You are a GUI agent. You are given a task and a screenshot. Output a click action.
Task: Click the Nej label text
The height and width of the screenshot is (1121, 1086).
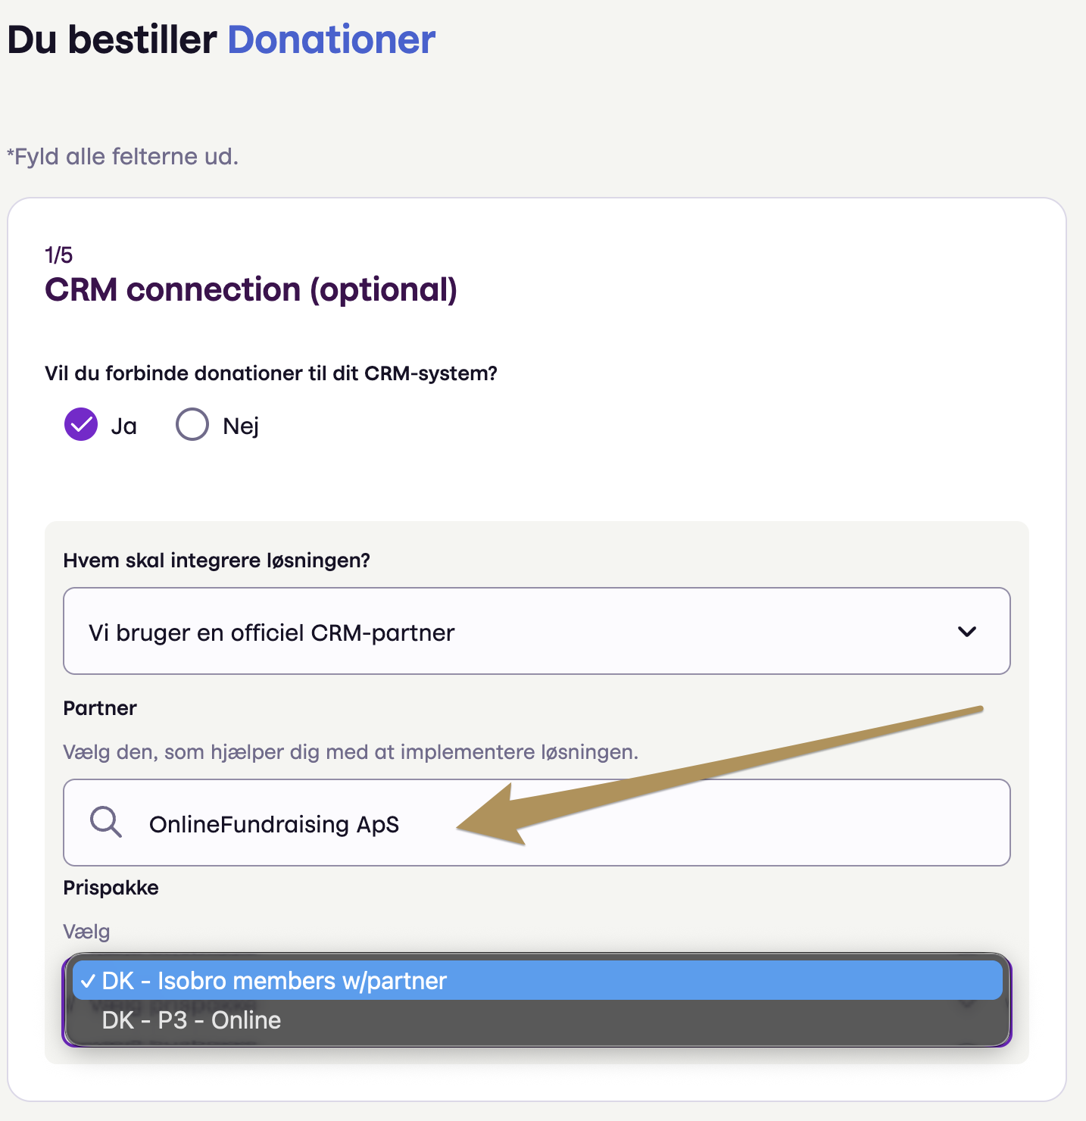241,426
